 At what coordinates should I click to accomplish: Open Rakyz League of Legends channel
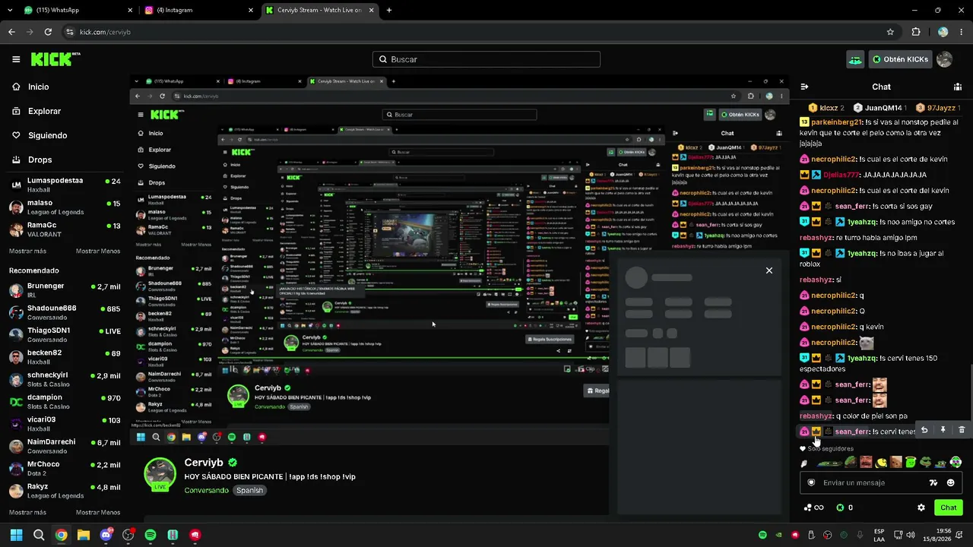[x=65, y=491]
